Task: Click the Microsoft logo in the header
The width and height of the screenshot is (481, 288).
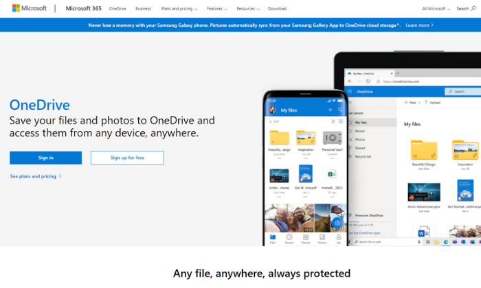Action: (x=30, y=8)
